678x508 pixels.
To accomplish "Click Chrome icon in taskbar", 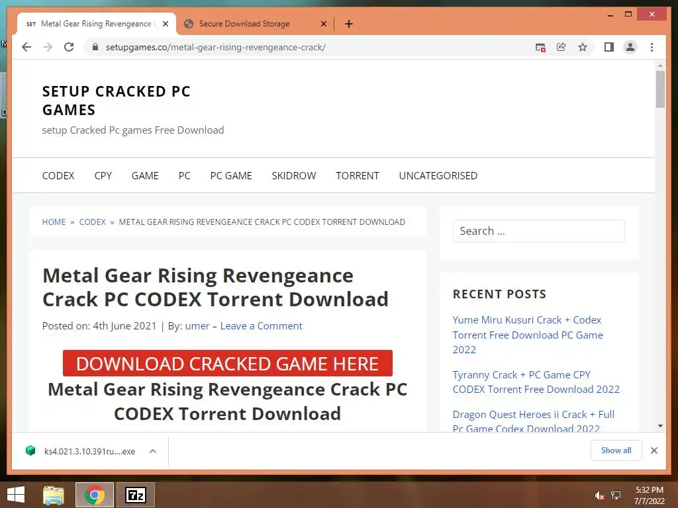I will 95,495.
